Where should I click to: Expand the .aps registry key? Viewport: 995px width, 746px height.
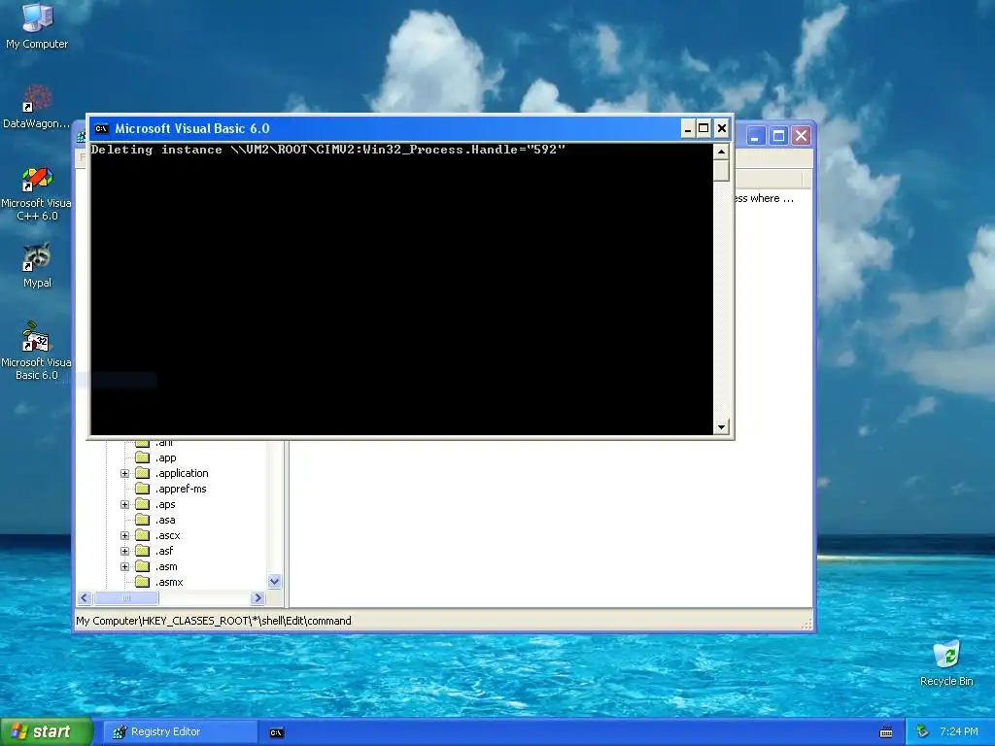(125, 505)
